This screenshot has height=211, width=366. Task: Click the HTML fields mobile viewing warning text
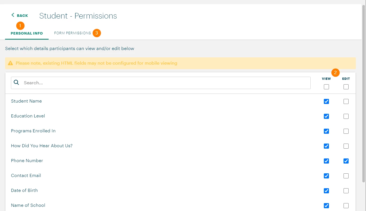[x=96, y=63]
